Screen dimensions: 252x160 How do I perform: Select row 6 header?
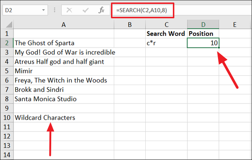coord(7,80)
